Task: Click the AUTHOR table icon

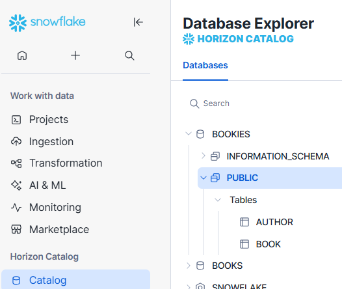Action: (x=244, y=222)
